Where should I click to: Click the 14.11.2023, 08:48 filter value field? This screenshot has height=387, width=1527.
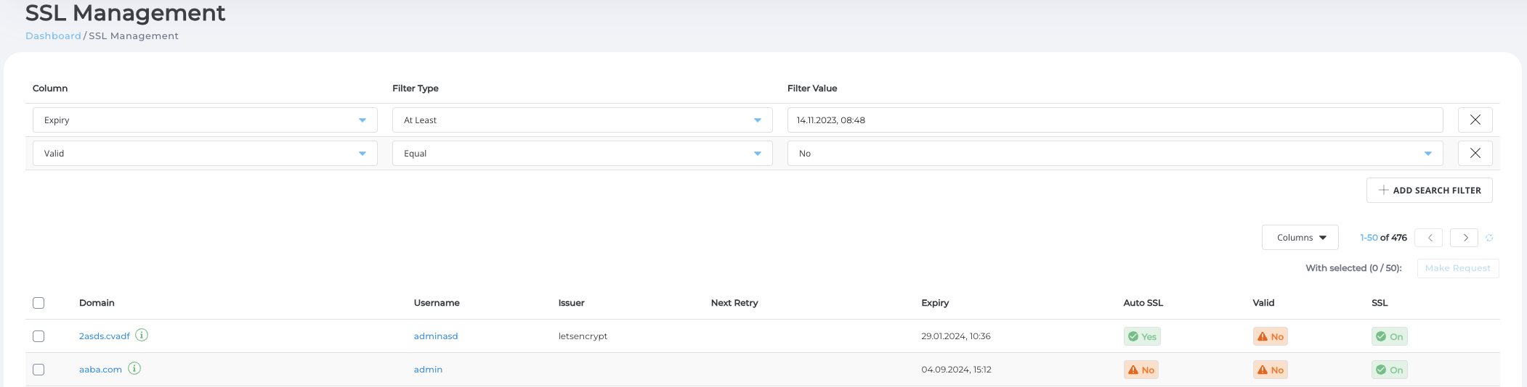(1115, 120)
